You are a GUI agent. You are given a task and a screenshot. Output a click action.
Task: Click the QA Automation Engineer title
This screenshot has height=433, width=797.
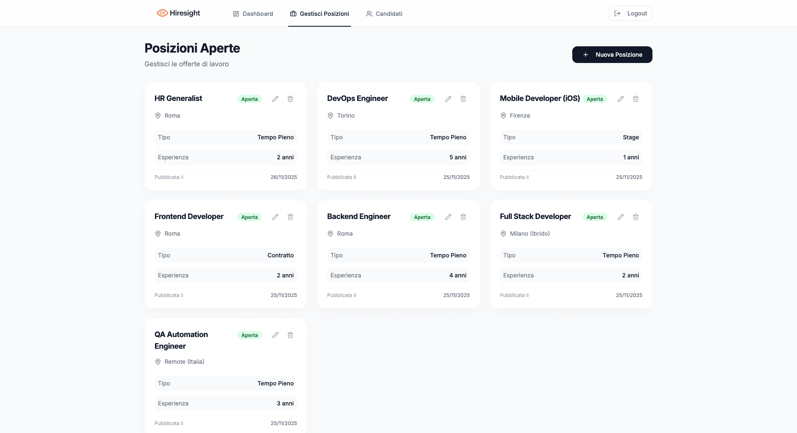(x=181, y=340)
